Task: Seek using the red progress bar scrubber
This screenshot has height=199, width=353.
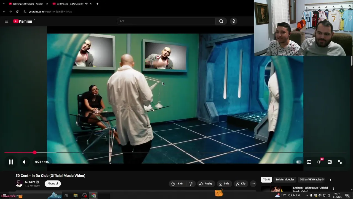Action: pyautogui.click(x=34, y=153)
